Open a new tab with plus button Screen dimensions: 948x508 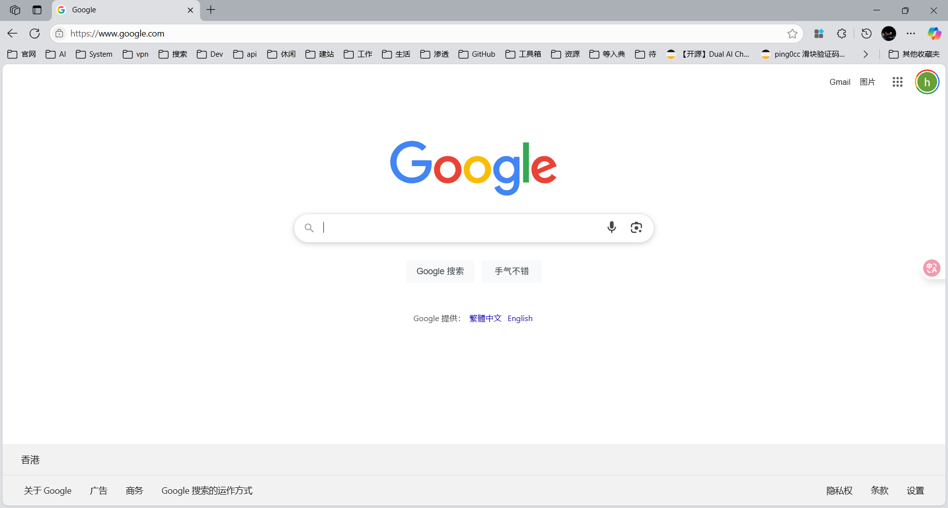click(x=211, y=10)
